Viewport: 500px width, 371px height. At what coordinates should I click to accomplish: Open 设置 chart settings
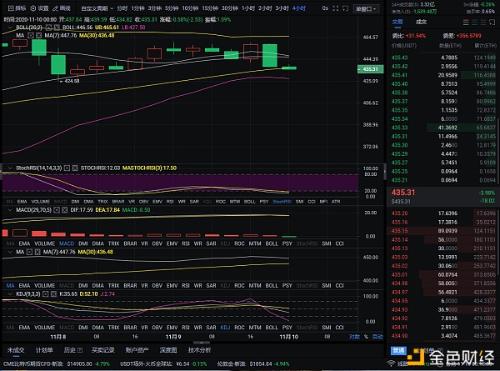coord(39,8)
